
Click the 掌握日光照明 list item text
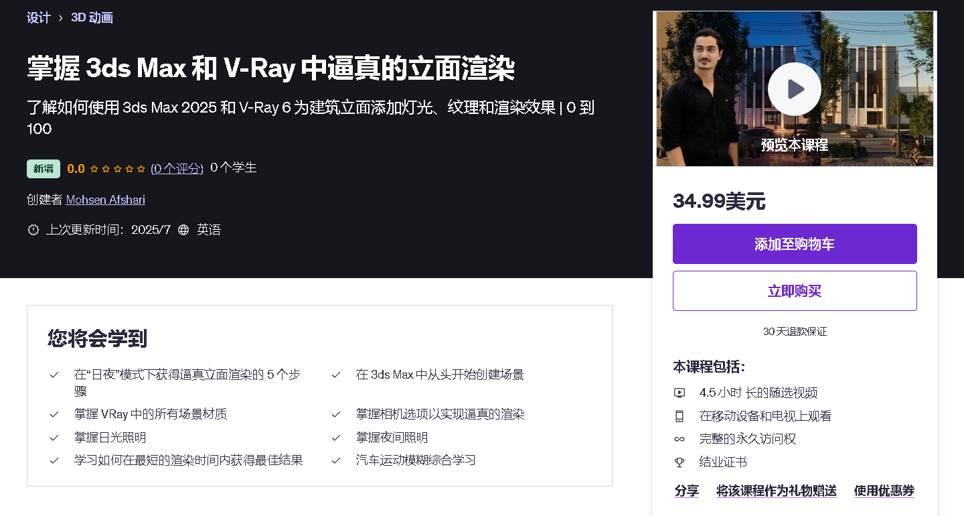(110, 438)
